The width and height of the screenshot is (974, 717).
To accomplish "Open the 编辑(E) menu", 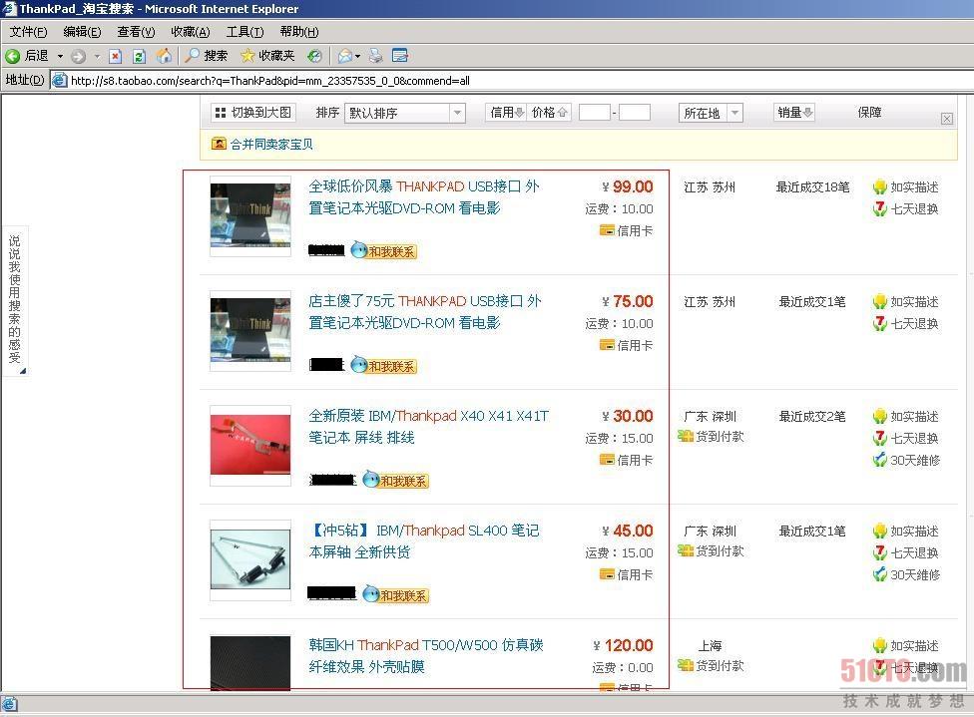I will click(82, 32).
